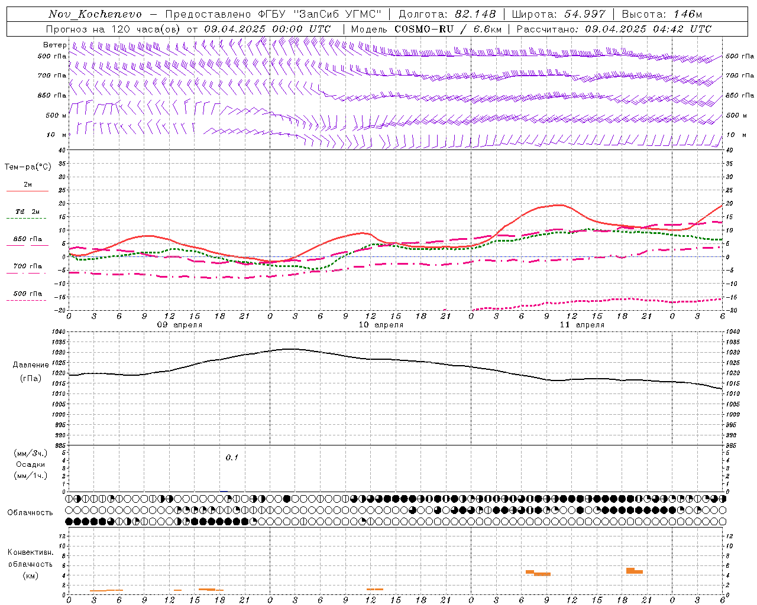
Task: Click the 'Модель COSMO-RU / 6.6км' label
Action: (426, 29)
